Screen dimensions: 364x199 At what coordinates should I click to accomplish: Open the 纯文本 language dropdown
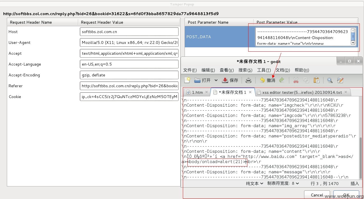pos(254,184)
